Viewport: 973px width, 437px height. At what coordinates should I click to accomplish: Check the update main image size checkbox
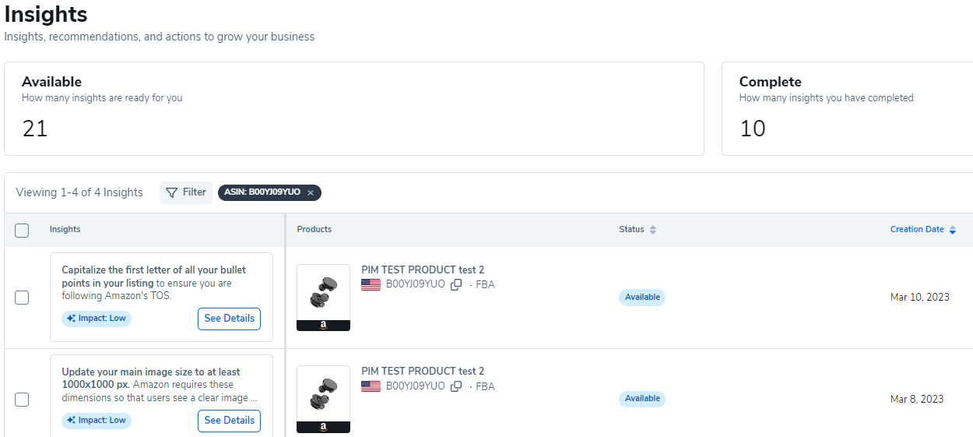point(22,400)
